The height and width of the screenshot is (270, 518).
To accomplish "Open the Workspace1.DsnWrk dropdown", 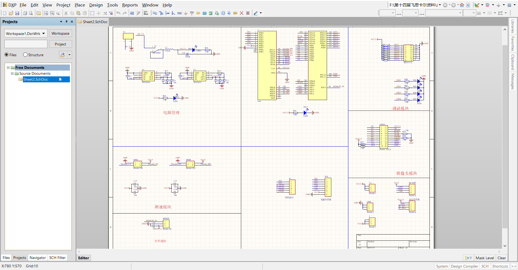I will click(43, 33).
